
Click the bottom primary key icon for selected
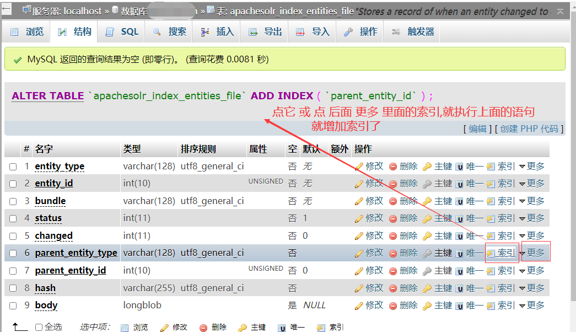(243, 328)
